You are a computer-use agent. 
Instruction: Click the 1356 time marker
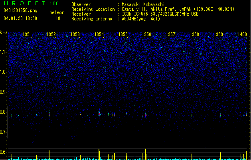click(x=146, y=34)
